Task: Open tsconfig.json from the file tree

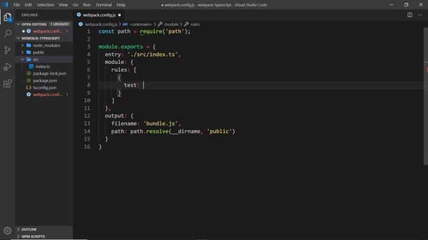Action: coord(45,87)
